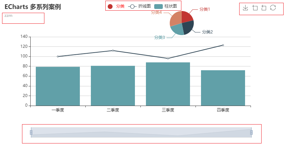Click the line point above 四季度

click(223, 45)
